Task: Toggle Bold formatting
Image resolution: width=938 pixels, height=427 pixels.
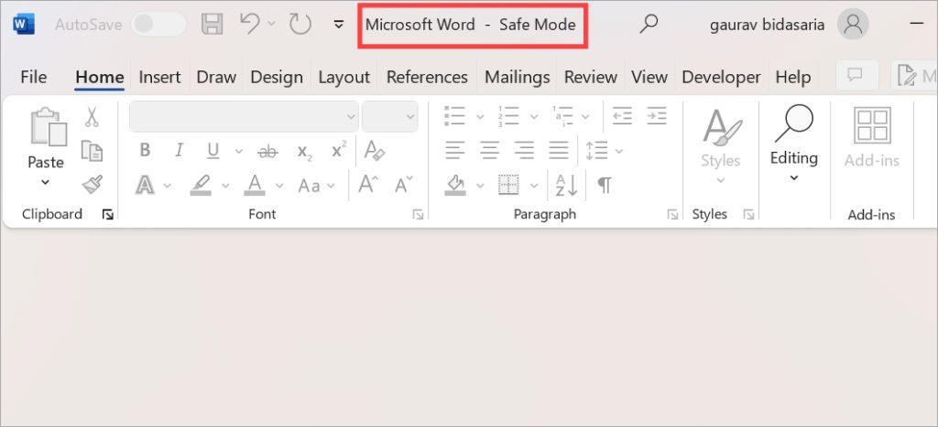Action: (x=145, y=150)
